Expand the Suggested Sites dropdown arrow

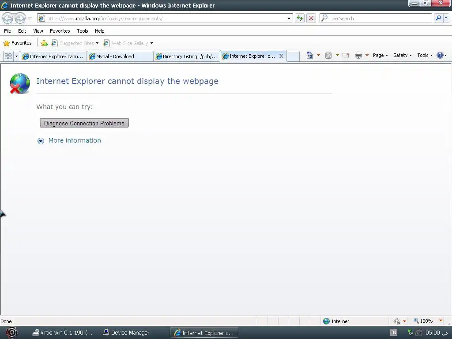(97, 43)
